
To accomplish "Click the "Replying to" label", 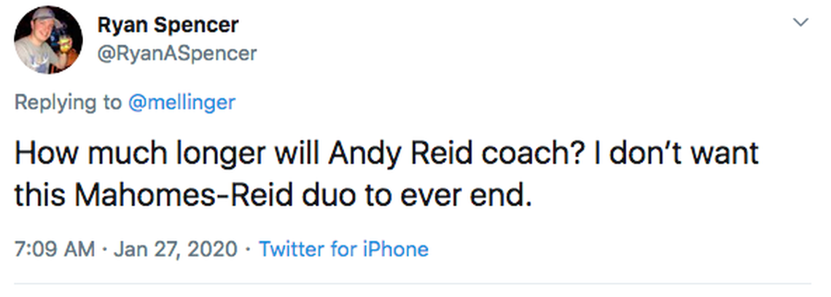I will [x=69, y=102].
